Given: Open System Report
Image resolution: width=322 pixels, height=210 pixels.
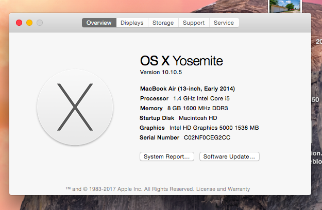Looking at the screenshot, I should click(167, 156).
